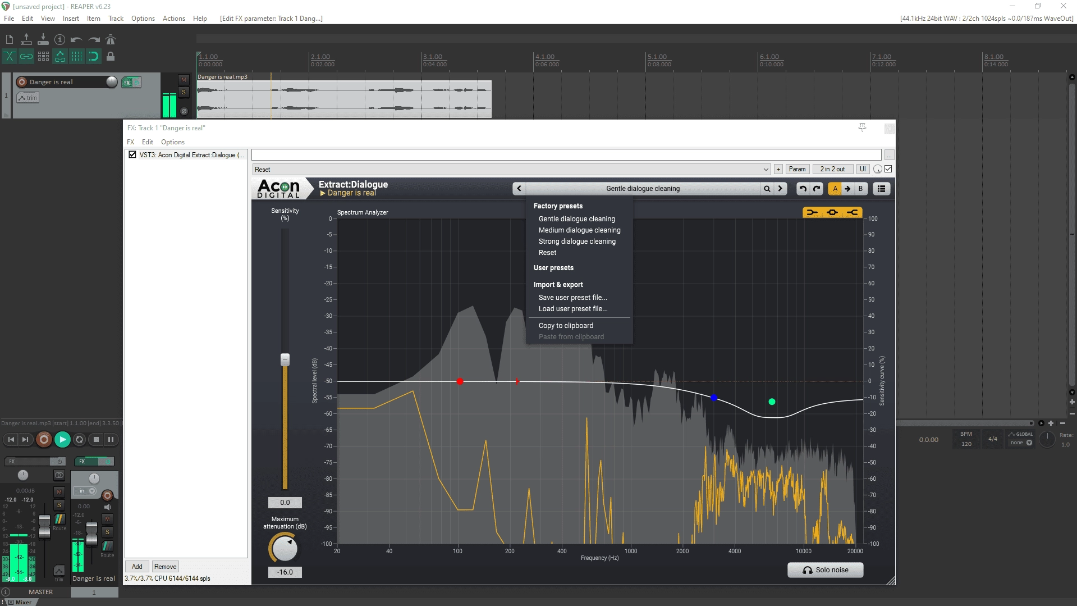Select the B comparison slot

(860, 189)
